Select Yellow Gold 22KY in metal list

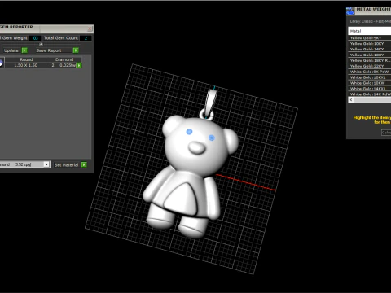[x=370, y=66]
